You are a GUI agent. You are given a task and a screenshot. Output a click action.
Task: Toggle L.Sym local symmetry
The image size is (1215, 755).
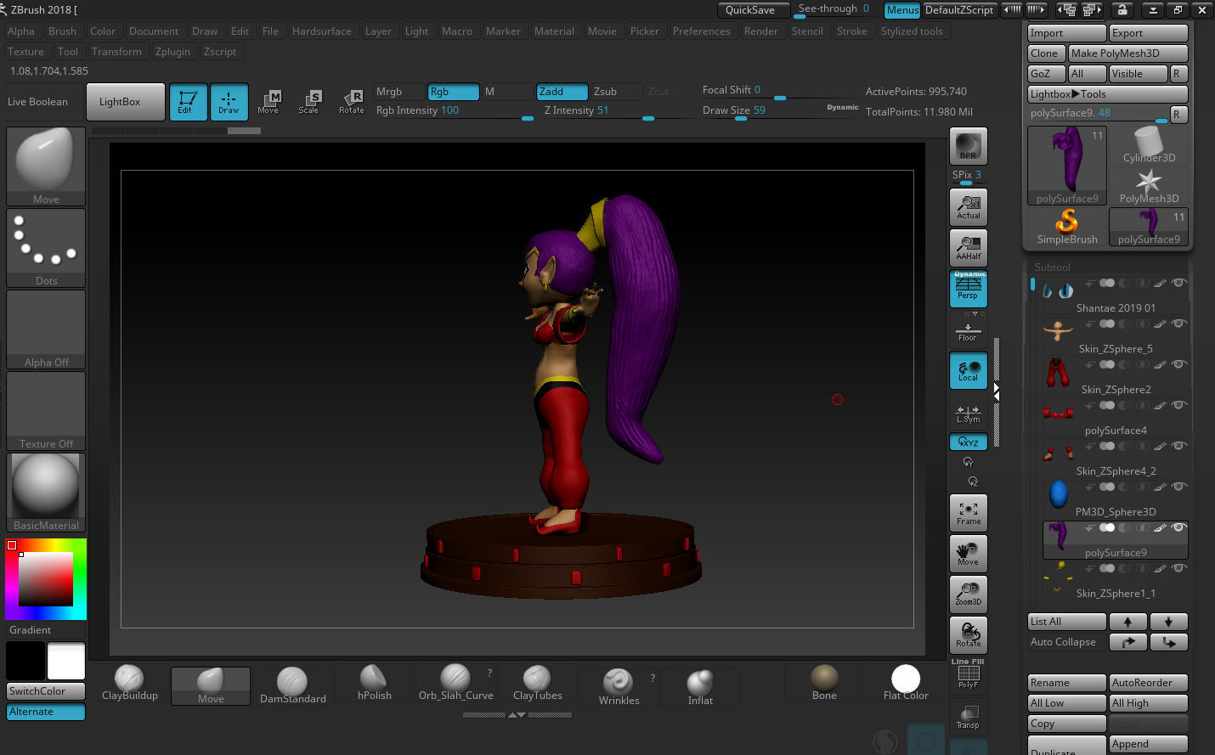[x=969, y=413]
